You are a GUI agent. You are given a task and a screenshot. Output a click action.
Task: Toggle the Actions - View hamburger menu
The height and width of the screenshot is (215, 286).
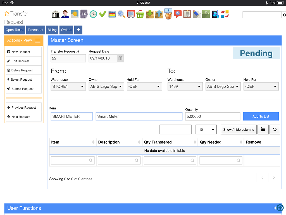(38, 41)
